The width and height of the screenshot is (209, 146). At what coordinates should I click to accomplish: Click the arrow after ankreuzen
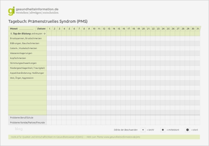(x=44, y=34)
